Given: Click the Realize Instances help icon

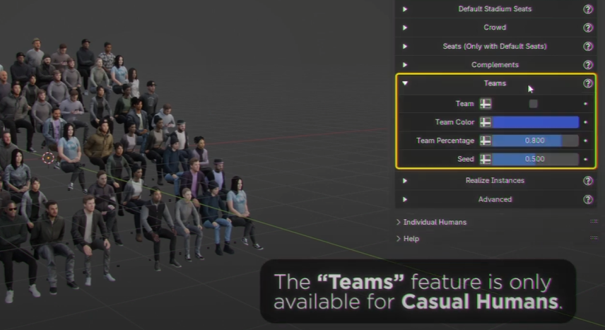Looking at the screenshot, I should [x=587, y=181].
